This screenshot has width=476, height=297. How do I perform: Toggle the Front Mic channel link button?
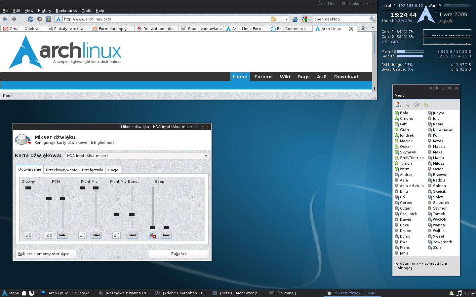pyautogui.click(x=96, y=235)
